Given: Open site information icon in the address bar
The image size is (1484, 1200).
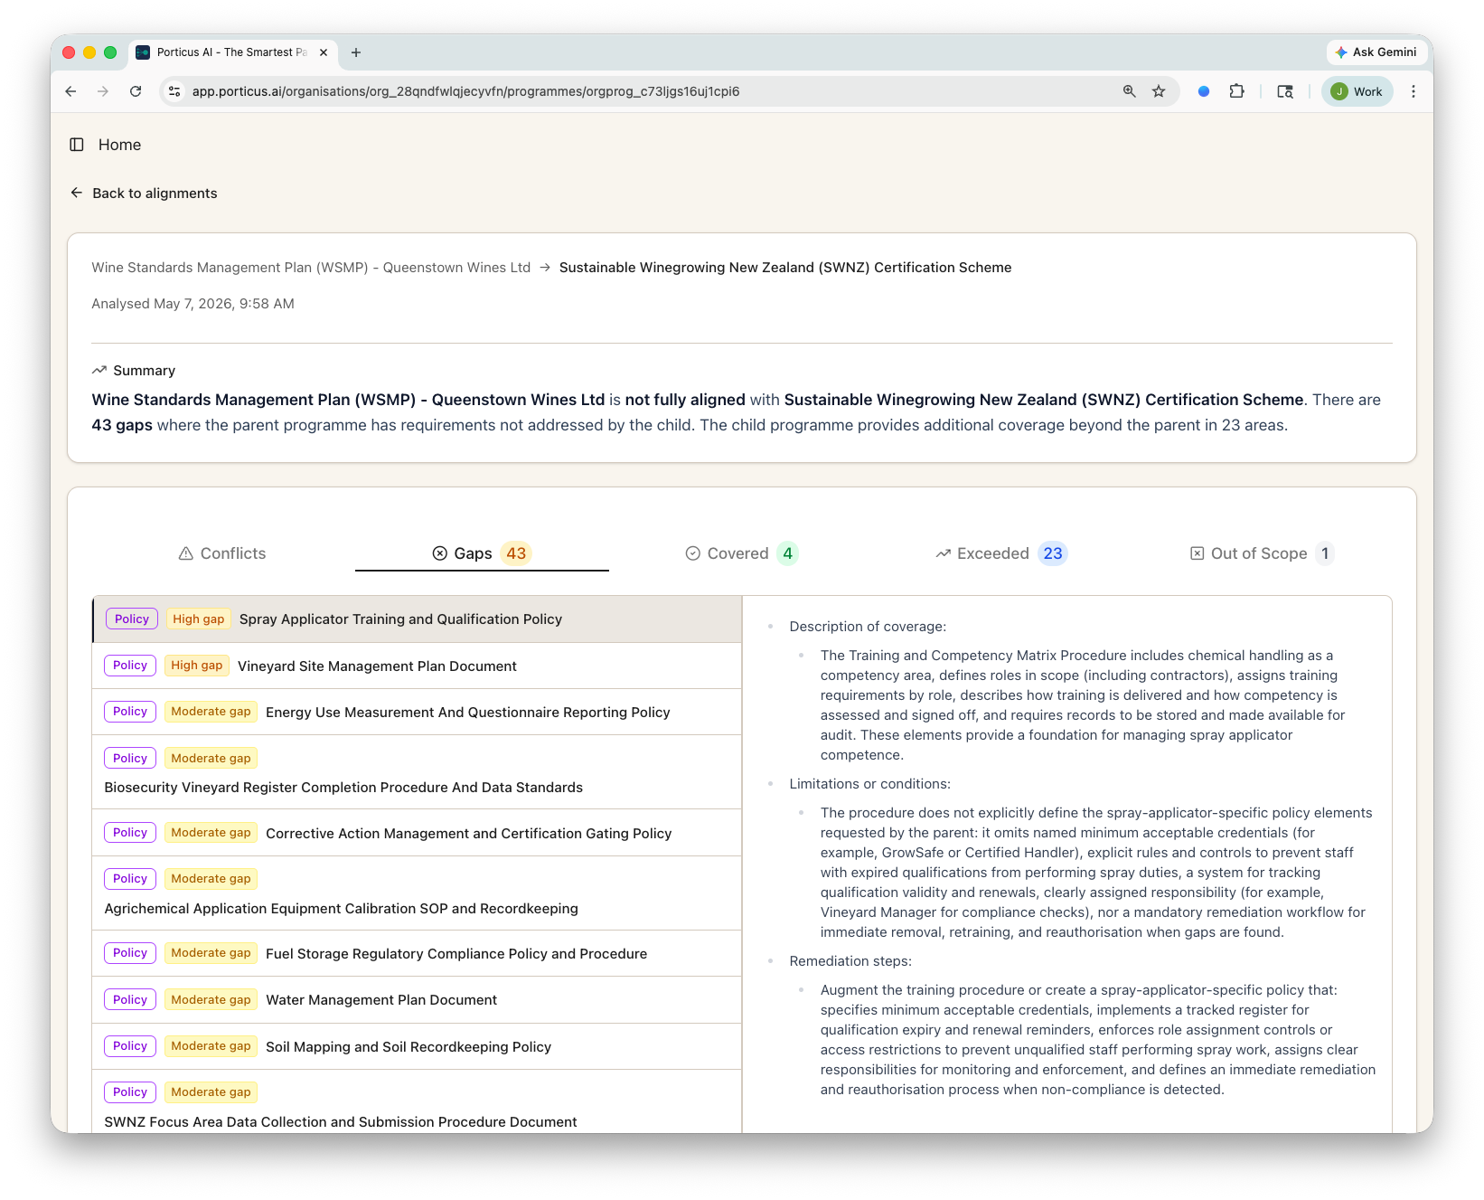Looking at the screenshot, I should pos(175,91).
